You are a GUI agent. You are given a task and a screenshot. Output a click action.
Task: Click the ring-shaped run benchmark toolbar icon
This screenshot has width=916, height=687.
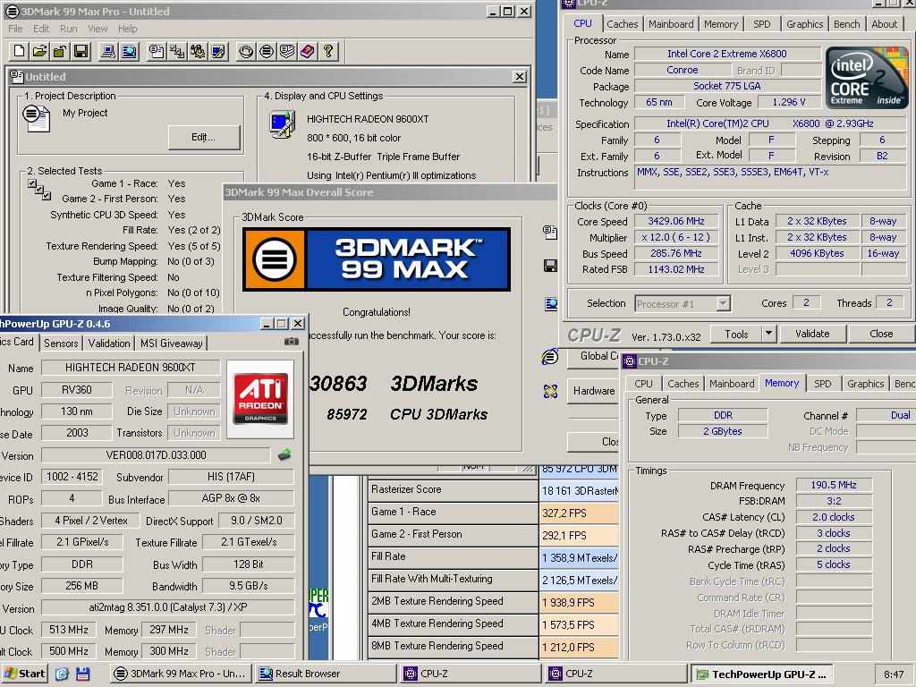(x=246, y=51)
